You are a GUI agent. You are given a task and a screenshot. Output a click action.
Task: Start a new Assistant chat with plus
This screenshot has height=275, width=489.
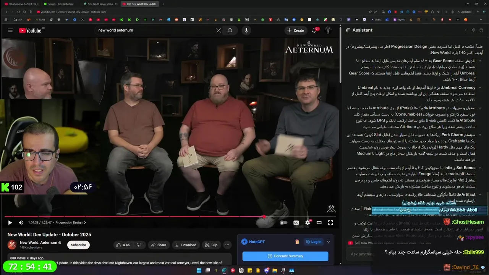[466, 30]
